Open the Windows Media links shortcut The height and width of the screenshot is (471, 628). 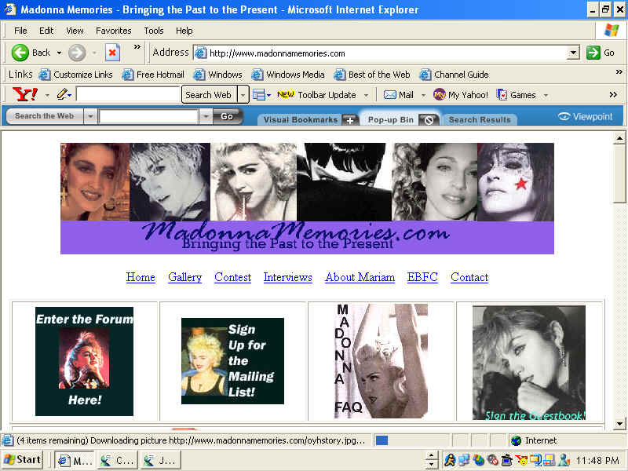[x=288, y=75]
